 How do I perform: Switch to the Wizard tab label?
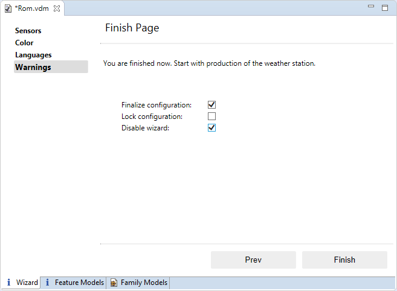click(x=27, y=283)
